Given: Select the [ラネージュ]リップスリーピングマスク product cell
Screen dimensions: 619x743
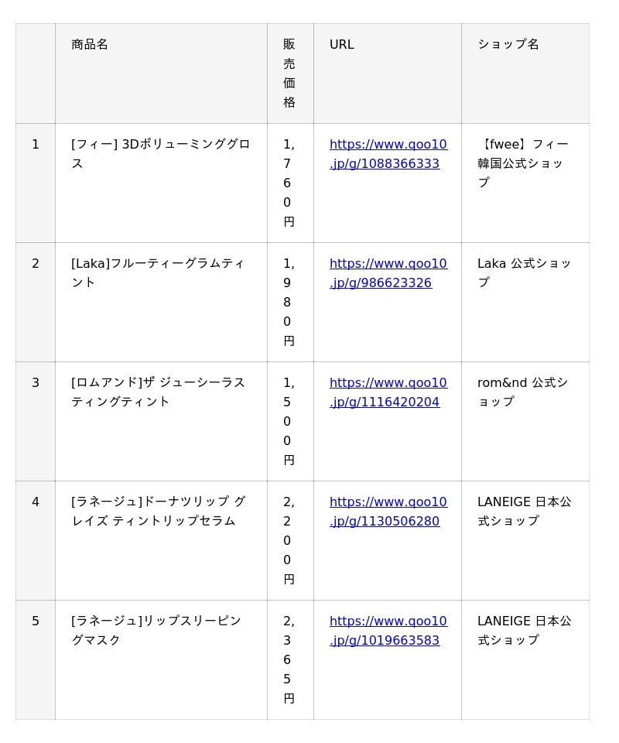Looking at the screenshot, I should (156, 631).
